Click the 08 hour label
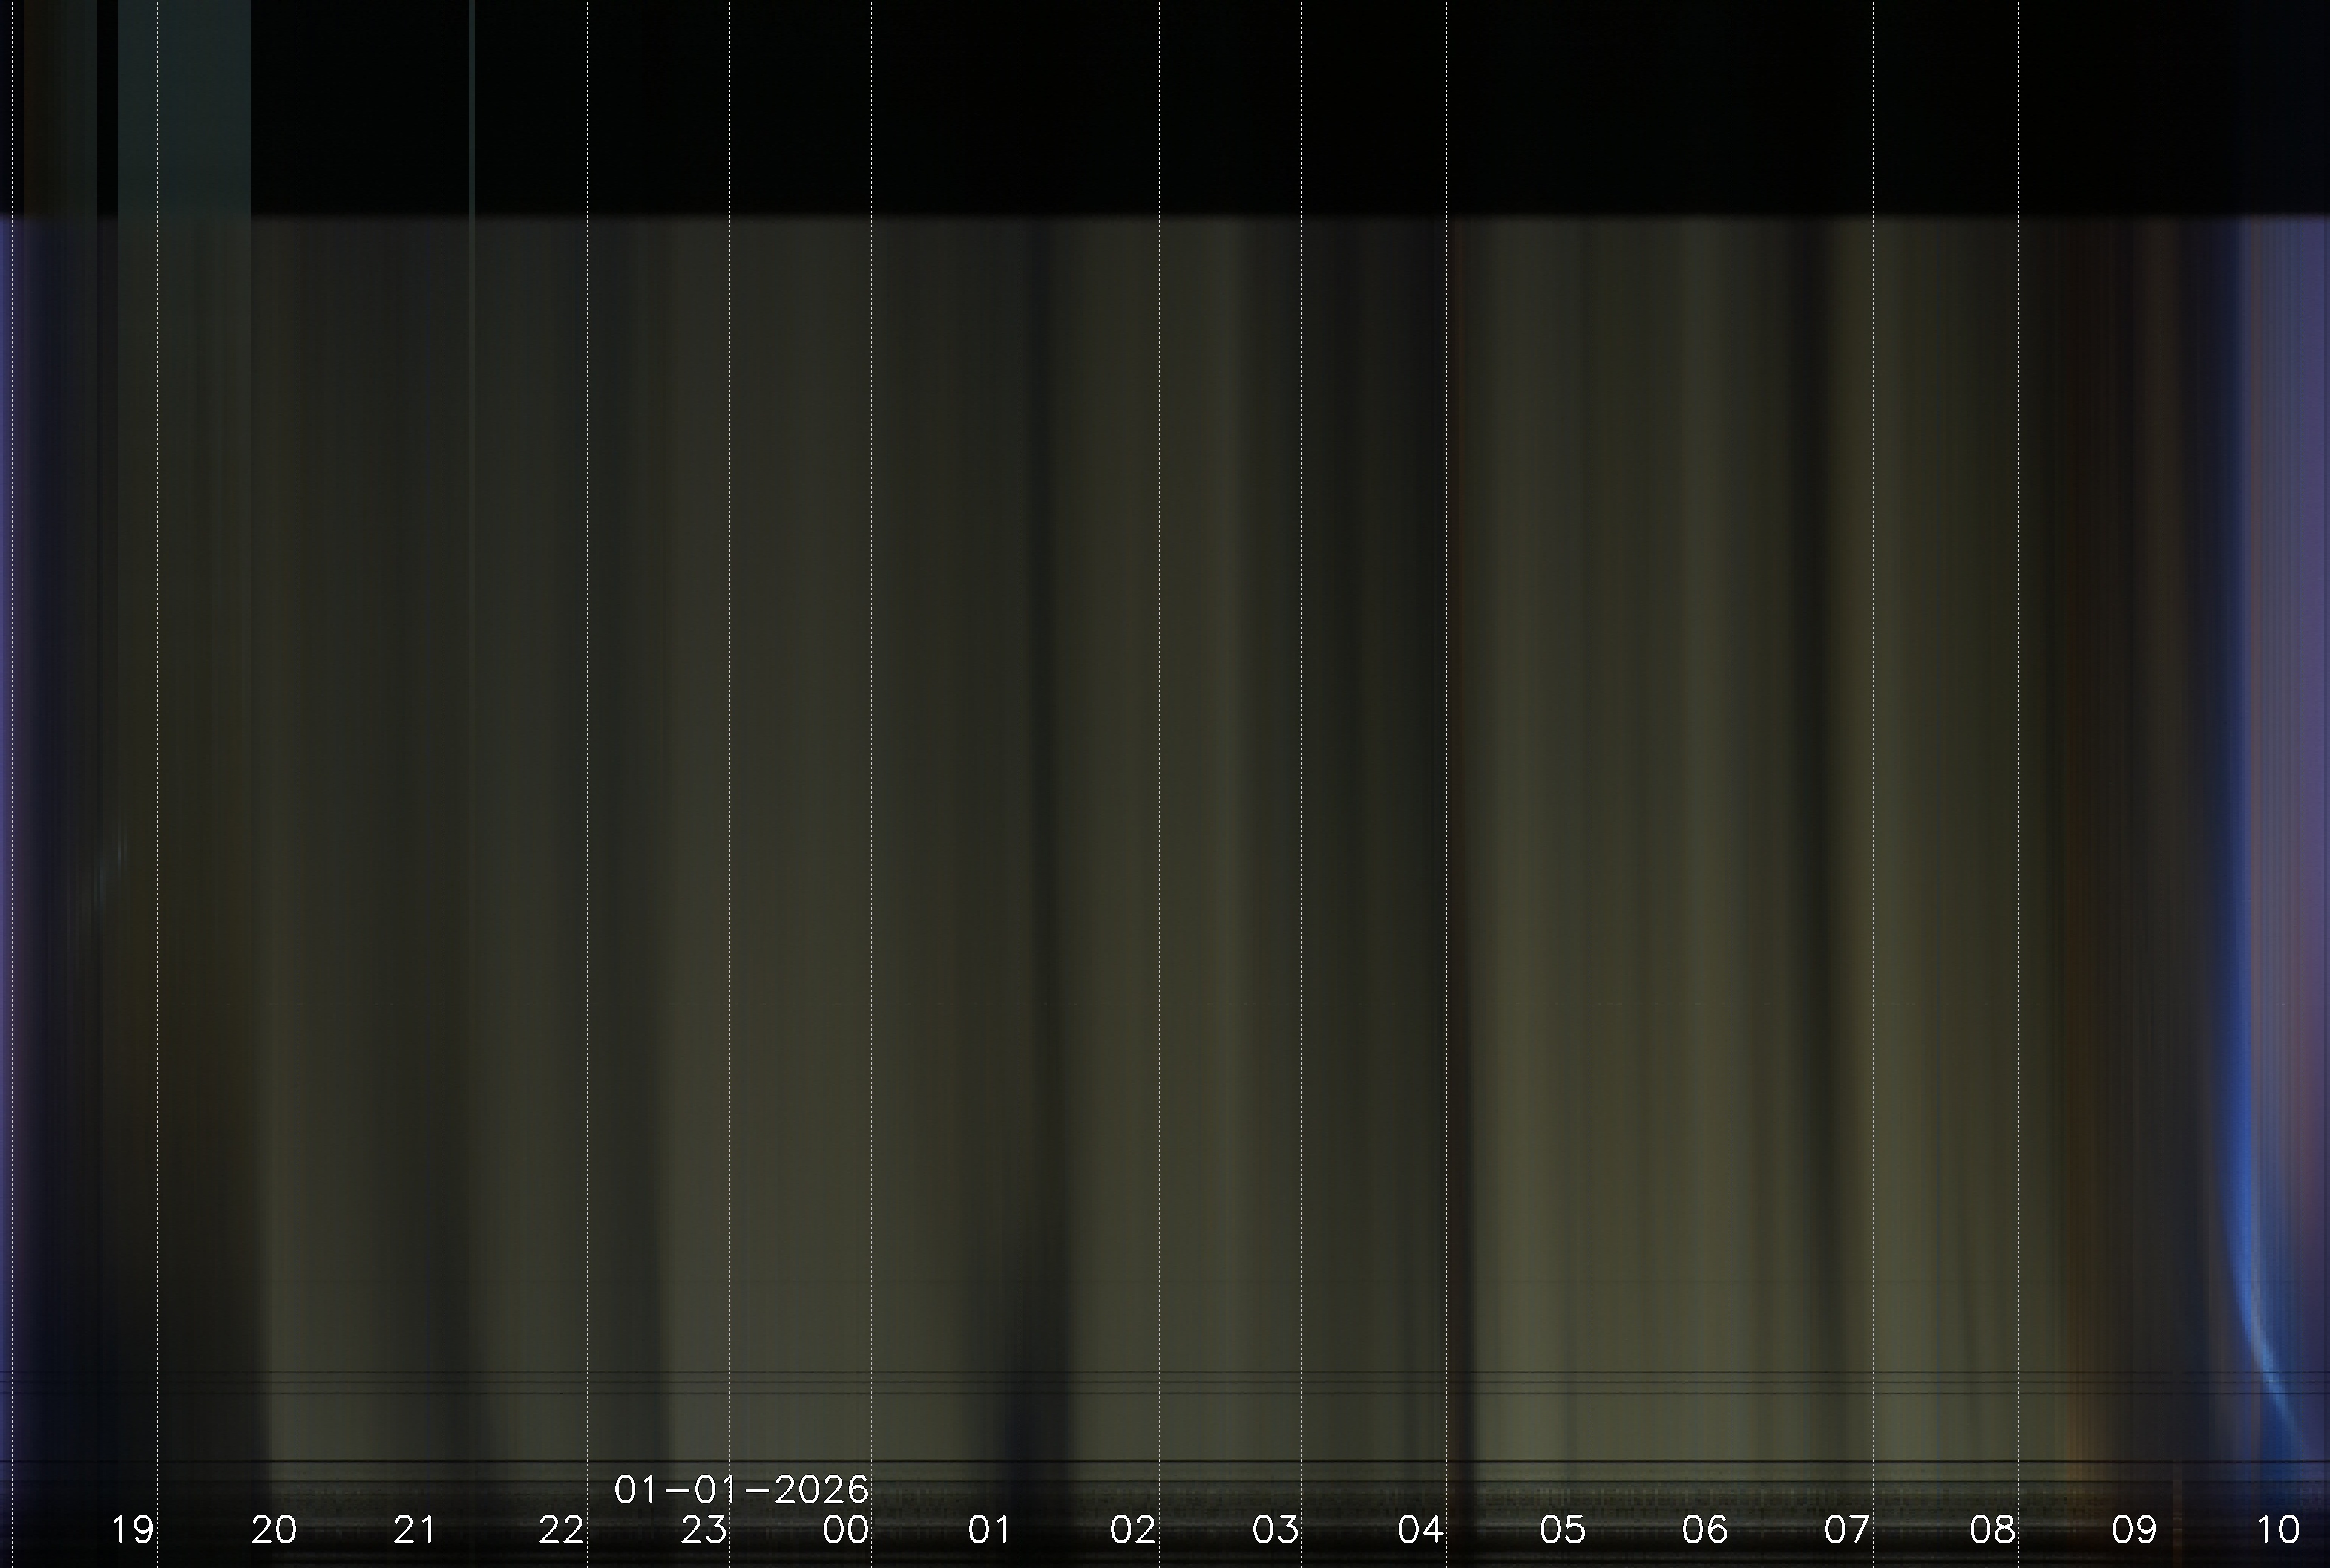Viewport: 2330px width, 1568px height. pos(1992,1529)
